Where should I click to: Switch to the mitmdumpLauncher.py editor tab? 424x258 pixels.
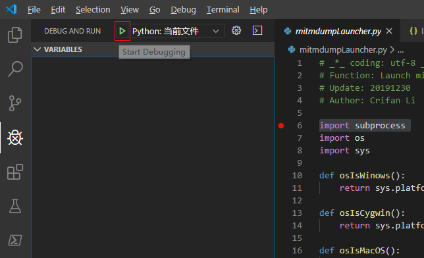tap(338, 32)
